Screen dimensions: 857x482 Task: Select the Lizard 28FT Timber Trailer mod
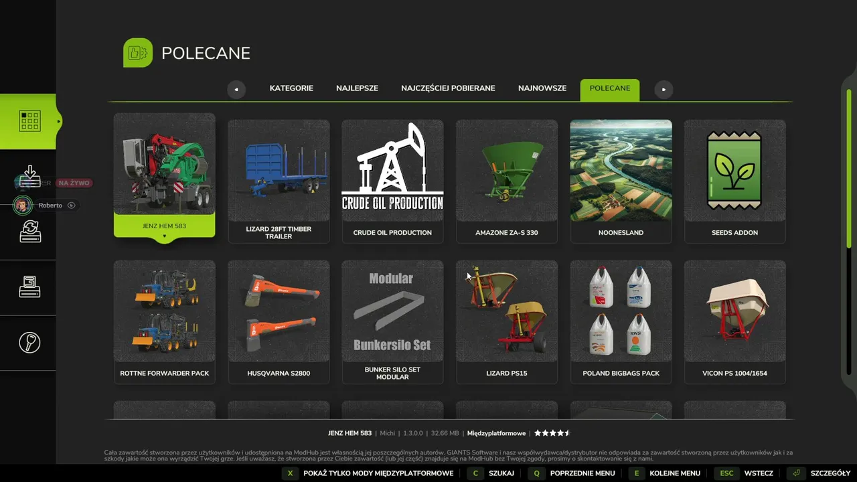pos(279,181)
